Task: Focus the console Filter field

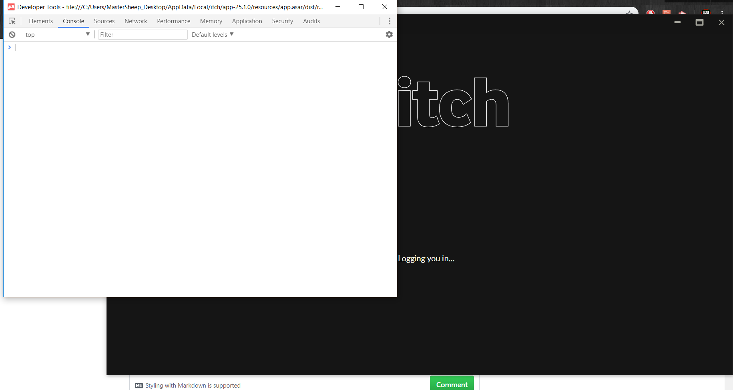Action: [143, 35]
